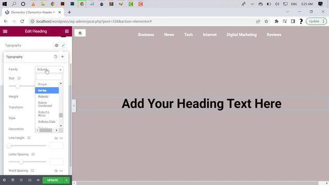Click the volume icon in the system tray
Viewport: 329px width, 185px height.
(x=277, y=4)
